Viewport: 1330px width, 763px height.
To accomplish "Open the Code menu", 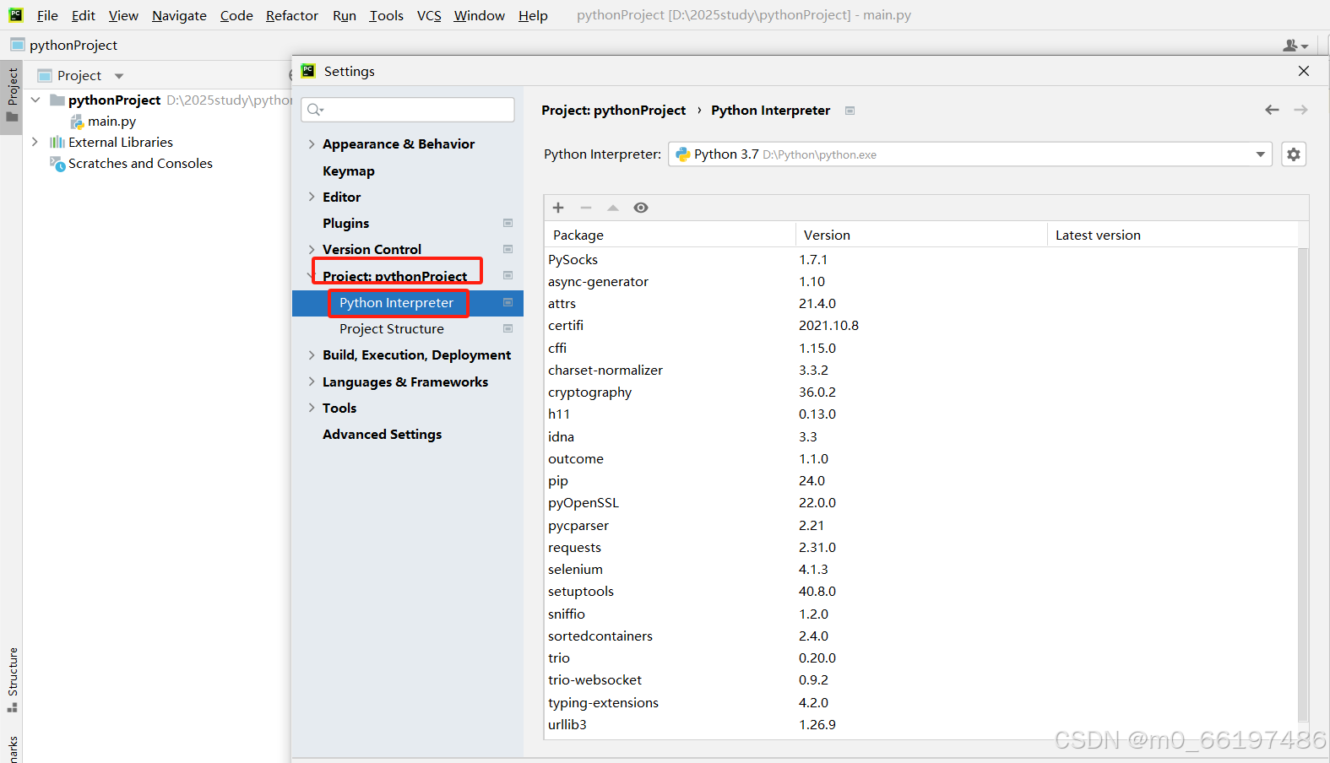I will click(x=236, y=15).
